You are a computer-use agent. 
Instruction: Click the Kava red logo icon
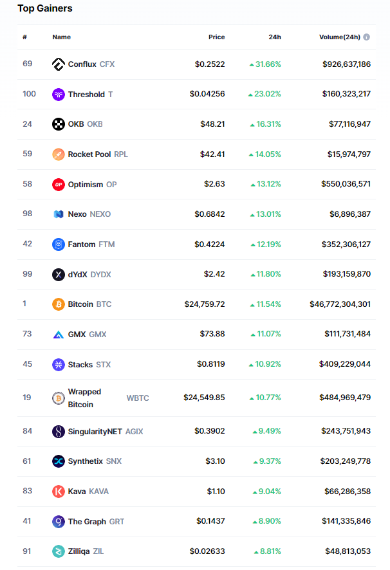[59, 492]
